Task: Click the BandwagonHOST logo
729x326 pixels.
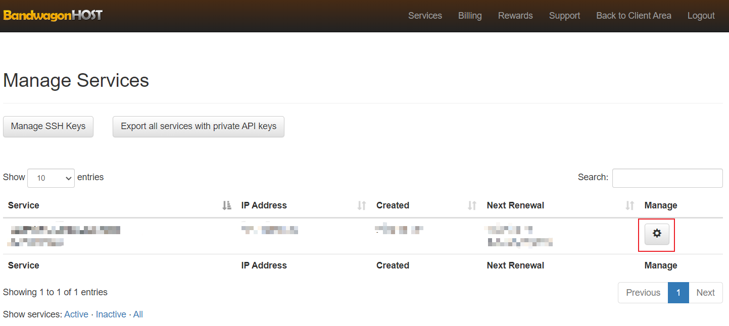Action: click(x=53, y=15)
